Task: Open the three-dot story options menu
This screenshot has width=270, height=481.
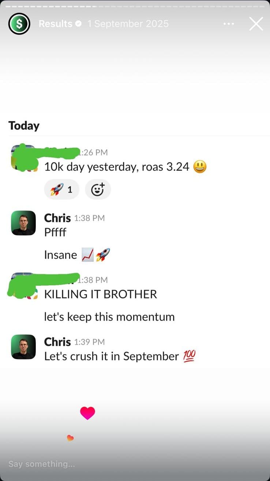Action: pyautogui.click(x=229, y=23)
